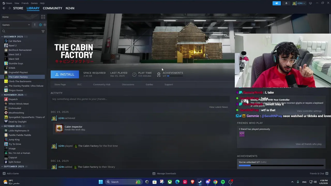Open the advanced filter options icon
This screenshot has width=331, height=186.
click(43, 31)
